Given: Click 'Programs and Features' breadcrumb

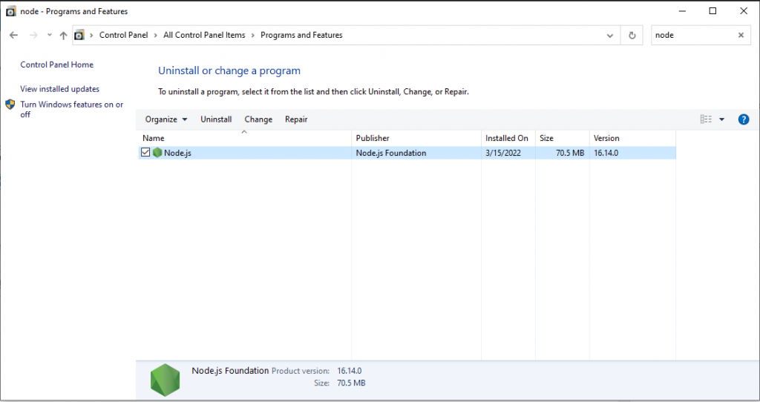Looking at the screenshot, I should coord(301,35).
